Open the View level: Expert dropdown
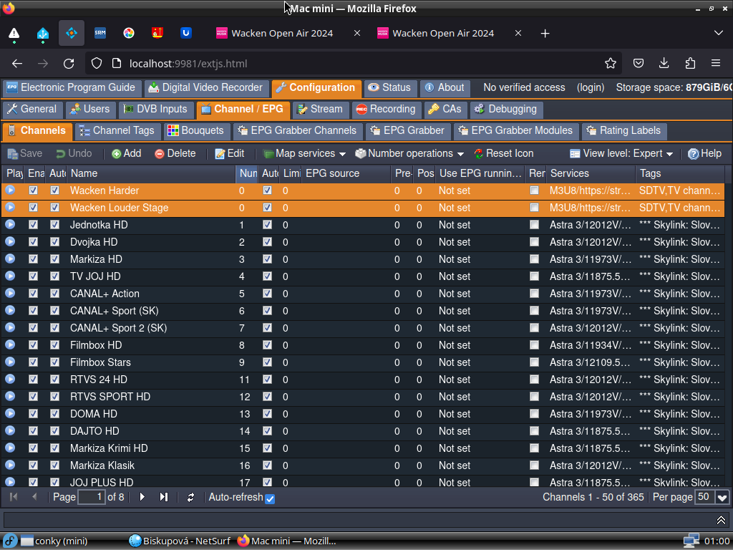This screenshot has height=550, width=733. [621, 153]
